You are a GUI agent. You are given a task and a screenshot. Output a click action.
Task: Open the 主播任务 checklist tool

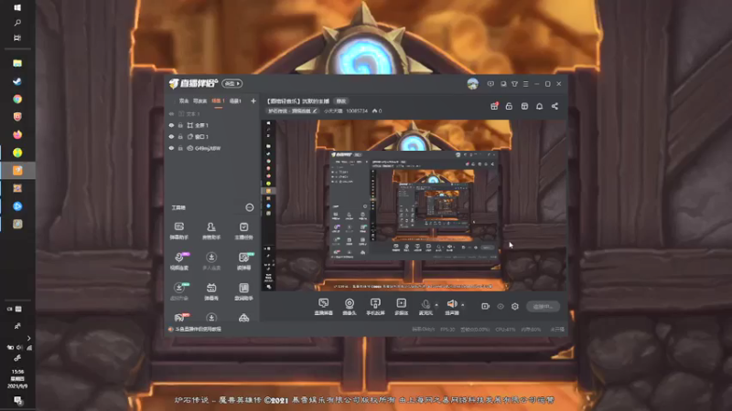click(x=243, y=231)
